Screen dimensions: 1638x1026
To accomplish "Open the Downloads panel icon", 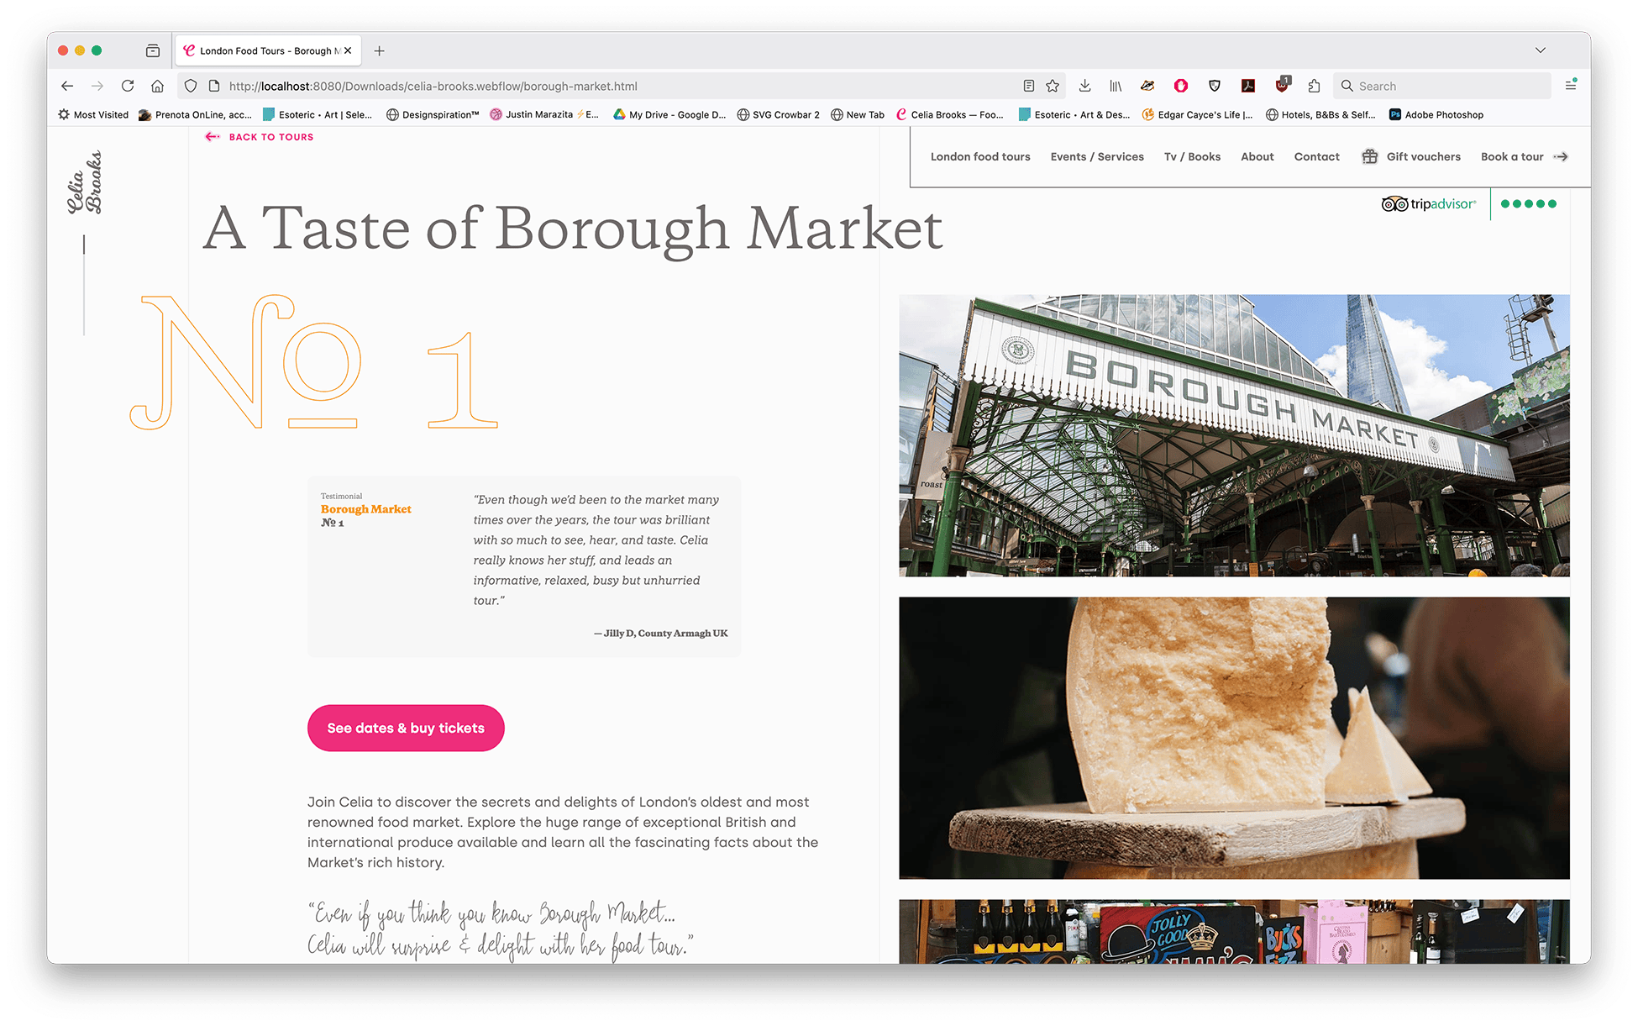I will coord(1084,86).
